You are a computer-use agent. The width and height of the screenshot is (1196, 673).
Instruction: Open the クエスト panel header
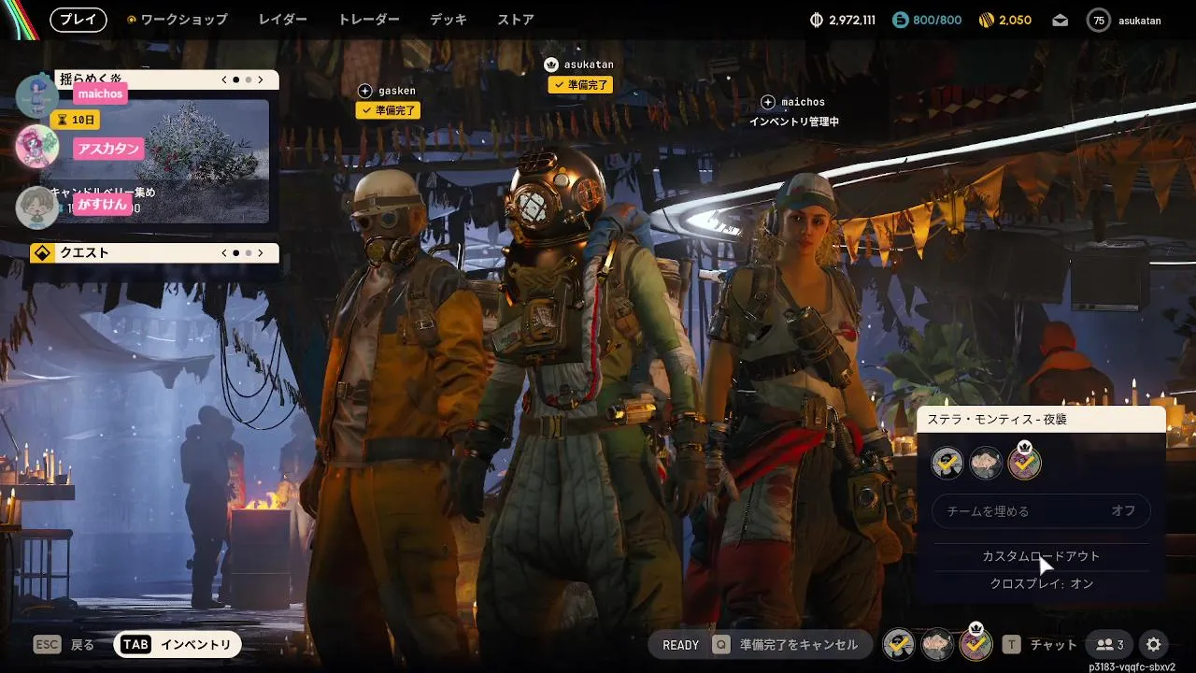click(155, 253)
